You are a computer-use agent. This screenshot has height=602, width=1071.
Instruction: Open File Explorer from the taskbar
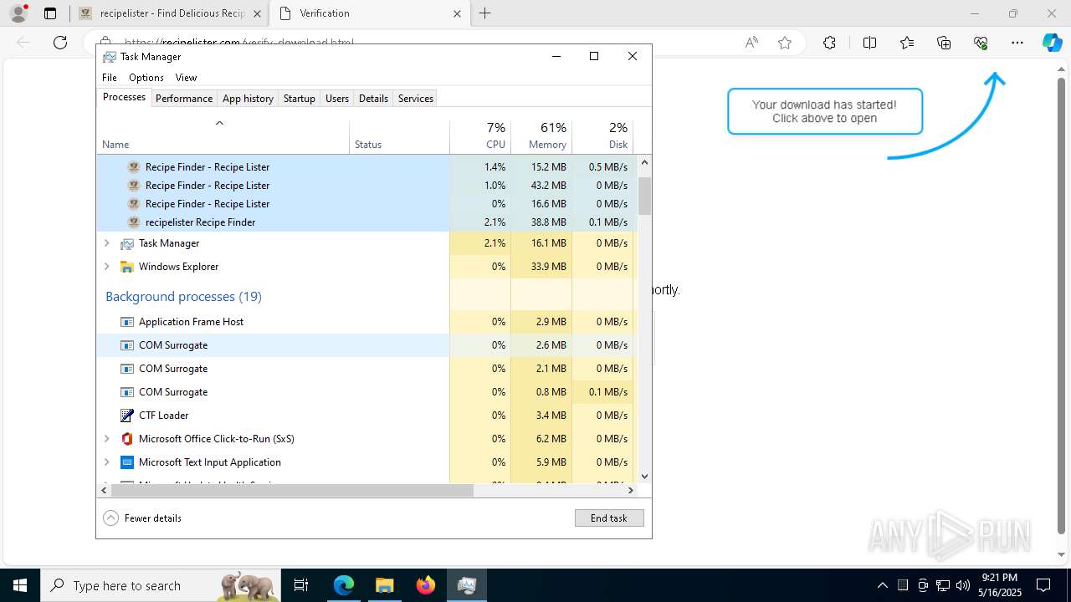(x=384, y=585)
